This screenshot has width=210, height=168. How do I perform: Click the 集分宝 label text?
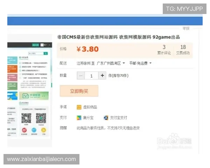point(88,118)
